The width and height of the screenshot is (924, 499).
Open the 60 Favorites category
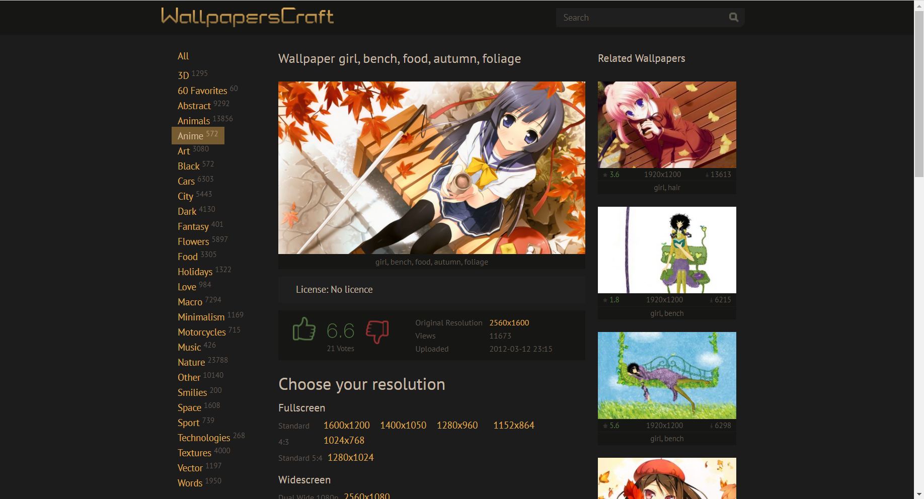click(x=202, y=91)
